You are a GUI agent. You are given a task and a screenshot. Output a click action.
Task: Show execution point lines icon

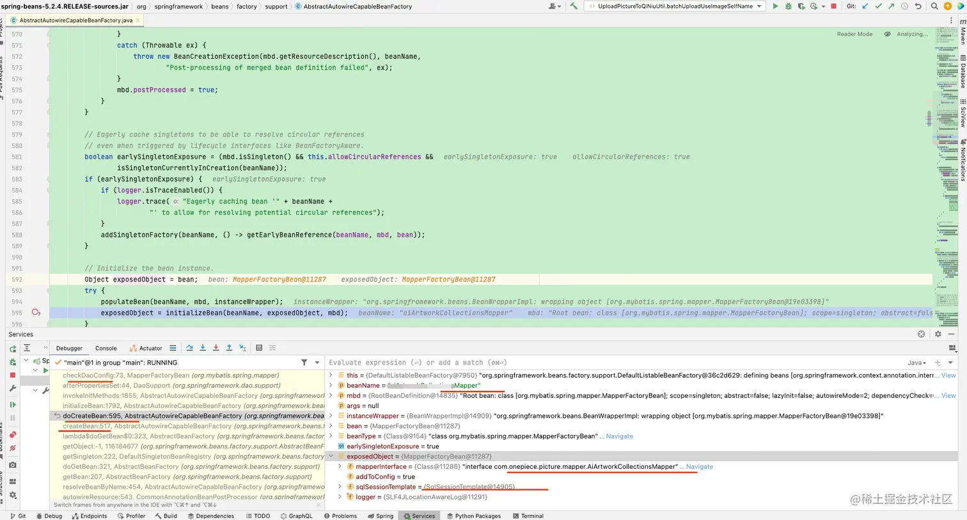click(x=173, y=348)
